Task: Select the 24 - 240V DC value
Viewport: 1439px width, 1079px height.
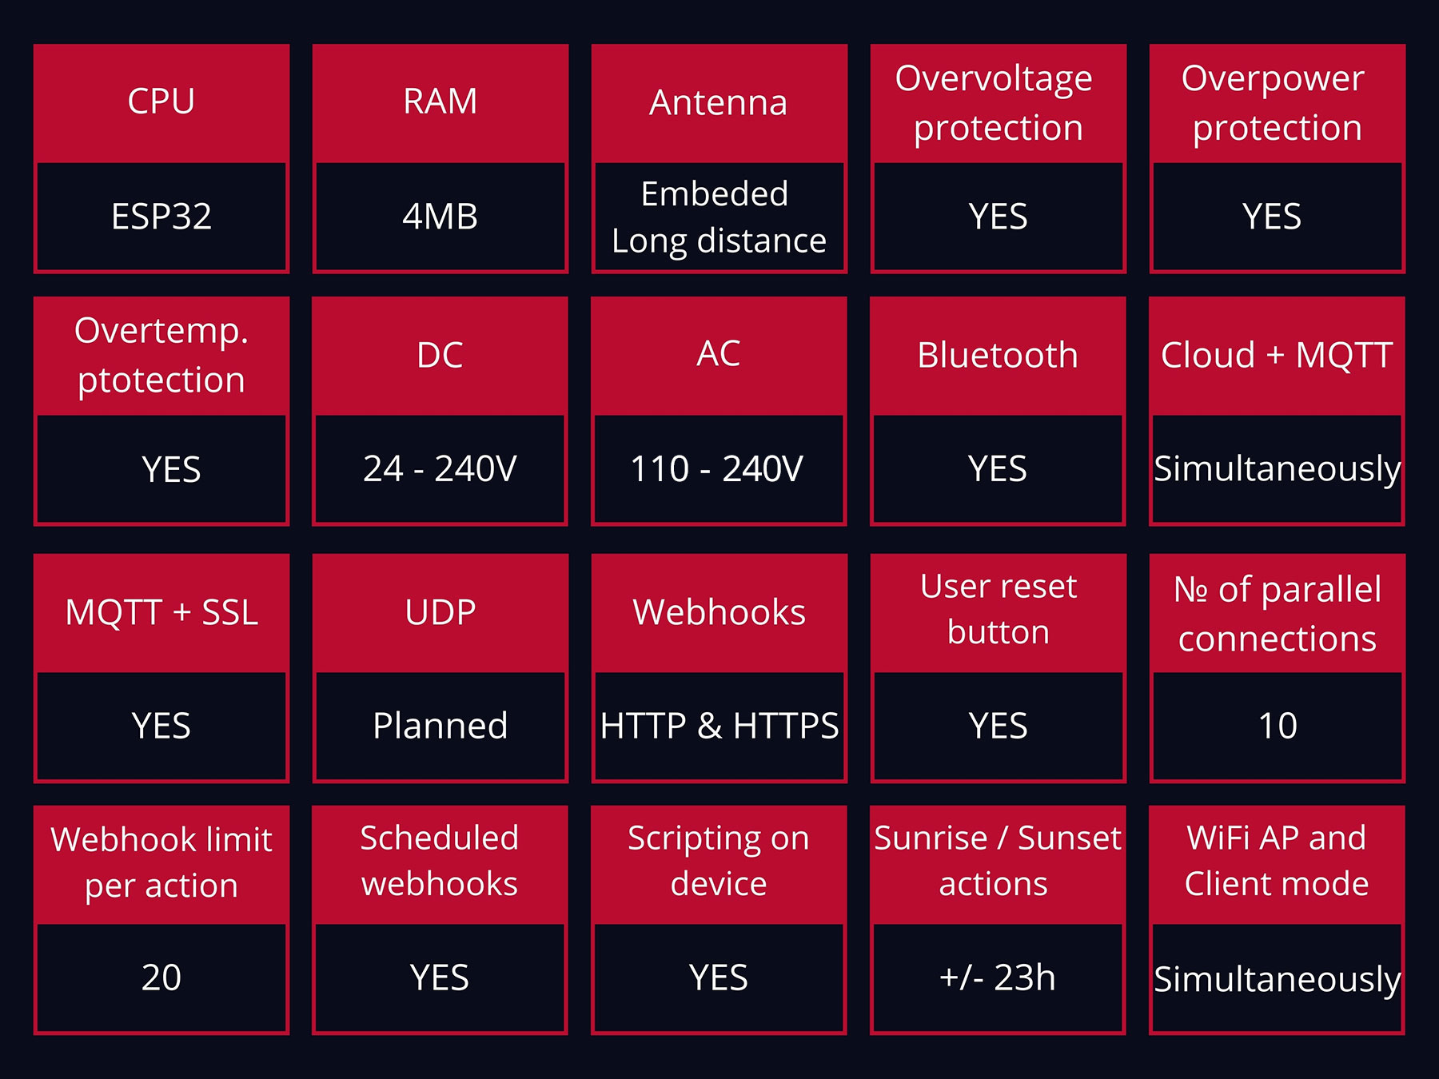Action: (440, 469)
